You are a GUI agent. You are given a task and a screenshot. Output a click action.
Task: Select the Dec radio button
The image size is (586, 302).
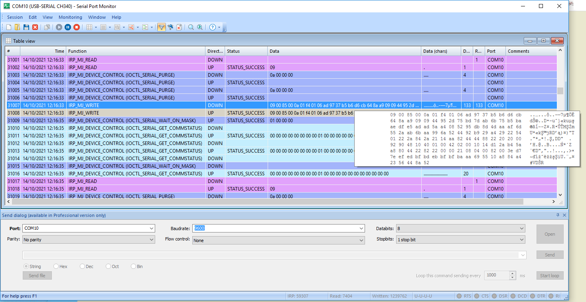coord(83,266)
